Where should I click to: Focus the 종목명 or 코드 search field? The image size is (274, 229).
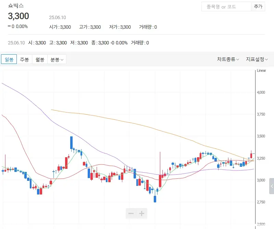click(x=226, y=6)
